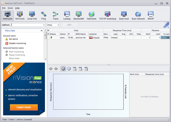Open the Trace route tool

(55, 16)
